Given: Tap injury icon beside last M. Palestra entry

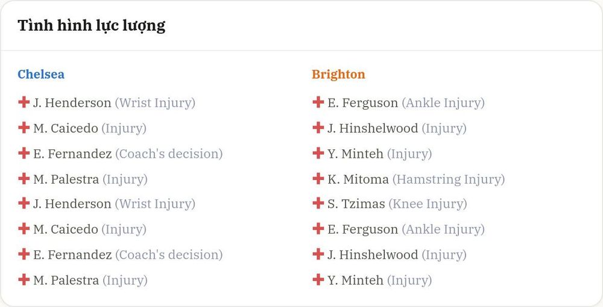Looking at the screenshot, I should coord(24,279).
